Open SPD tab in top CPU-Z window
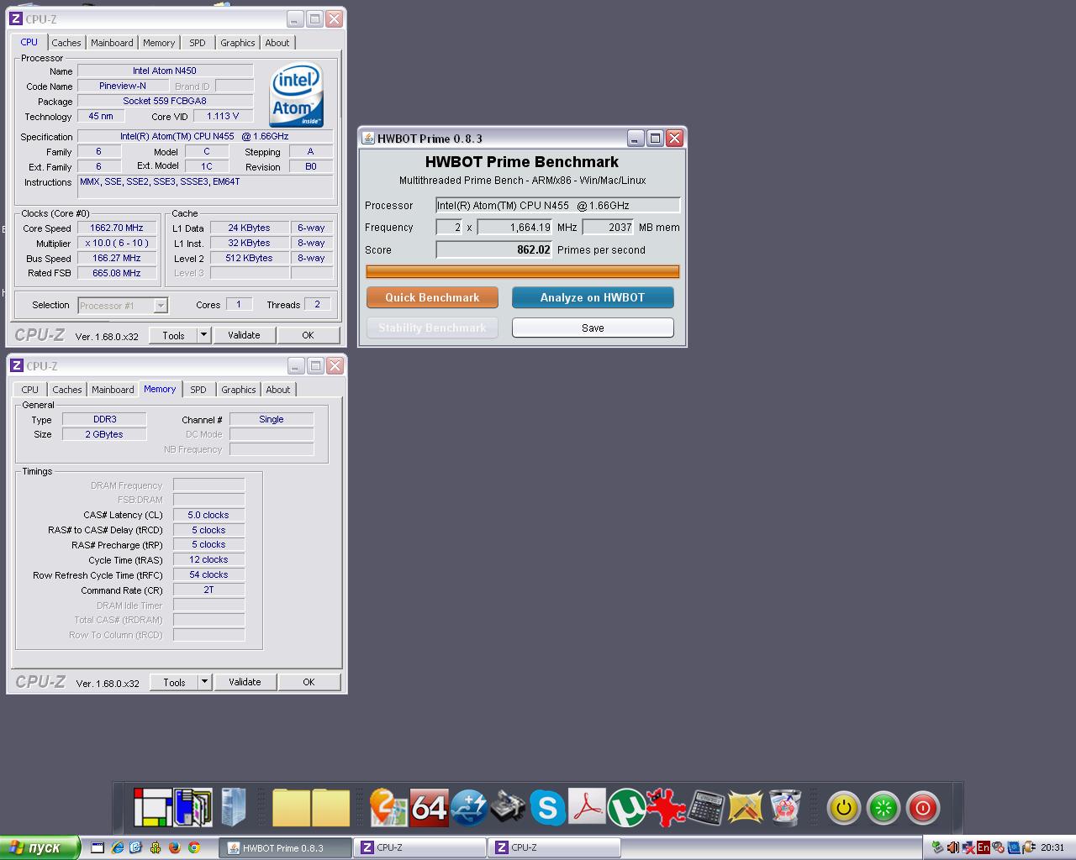Screen dimensions: 1076x860 198,43
